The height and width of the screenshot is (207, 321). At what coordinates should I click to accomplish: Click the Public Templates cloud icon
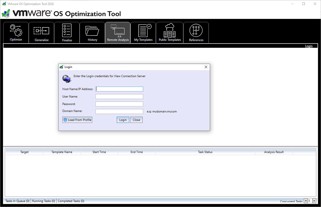coord(169,31)
